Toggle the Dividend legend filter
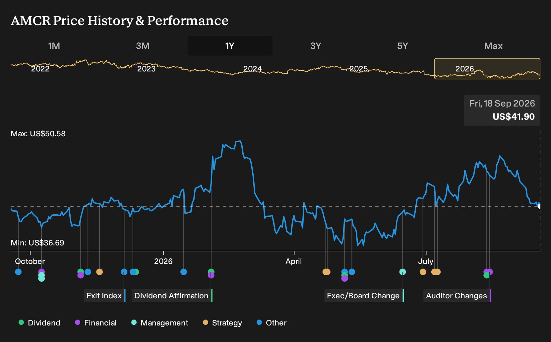The image size is (551, 342). tap(39, 323)
